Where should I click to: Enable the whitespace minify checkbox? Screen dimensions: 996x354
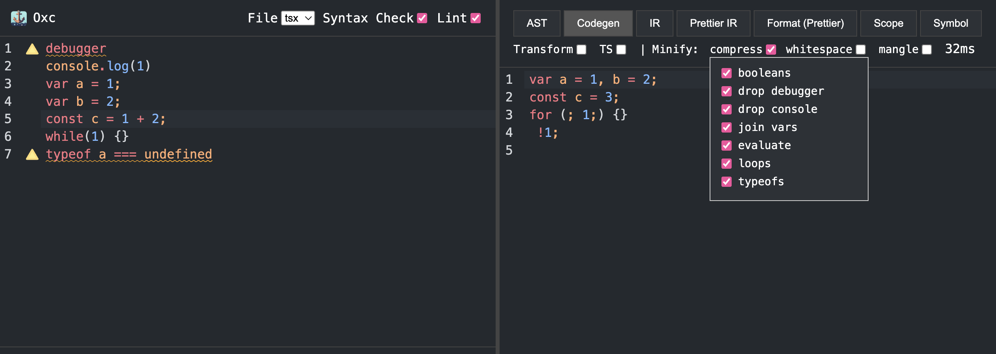pos(861,50)
